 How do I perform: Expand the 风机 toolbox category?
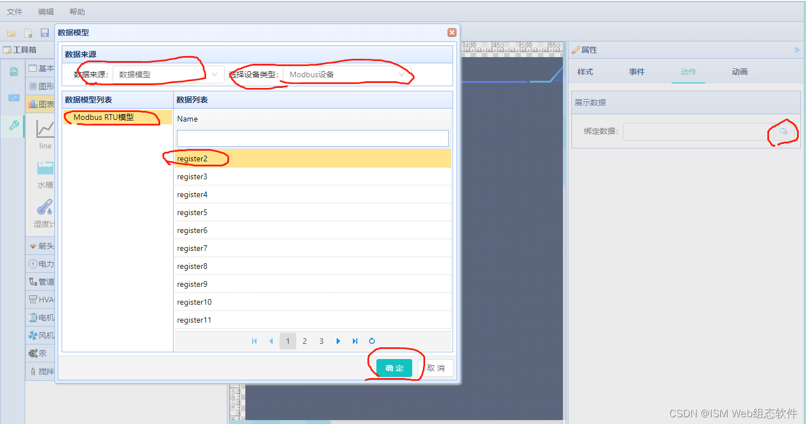[x=41, y=336]
